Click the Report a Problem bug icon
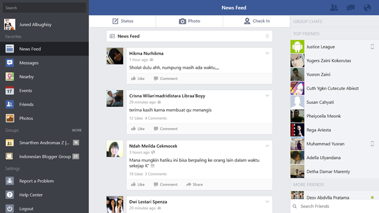 [x=9, y=181]
